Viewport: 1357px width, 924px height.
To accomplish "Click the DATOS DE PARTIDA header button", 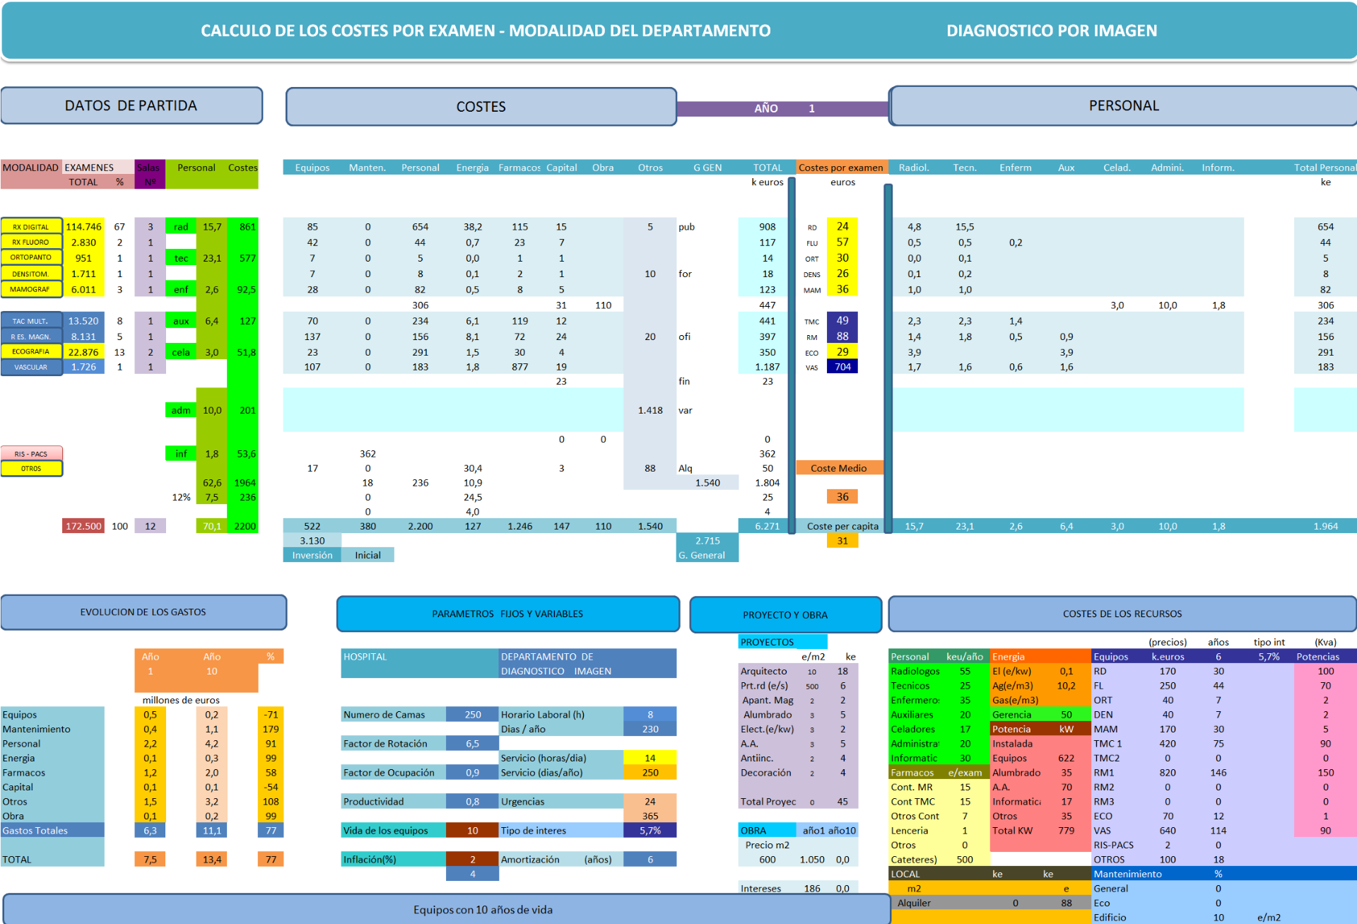I will tap(131, 106).
